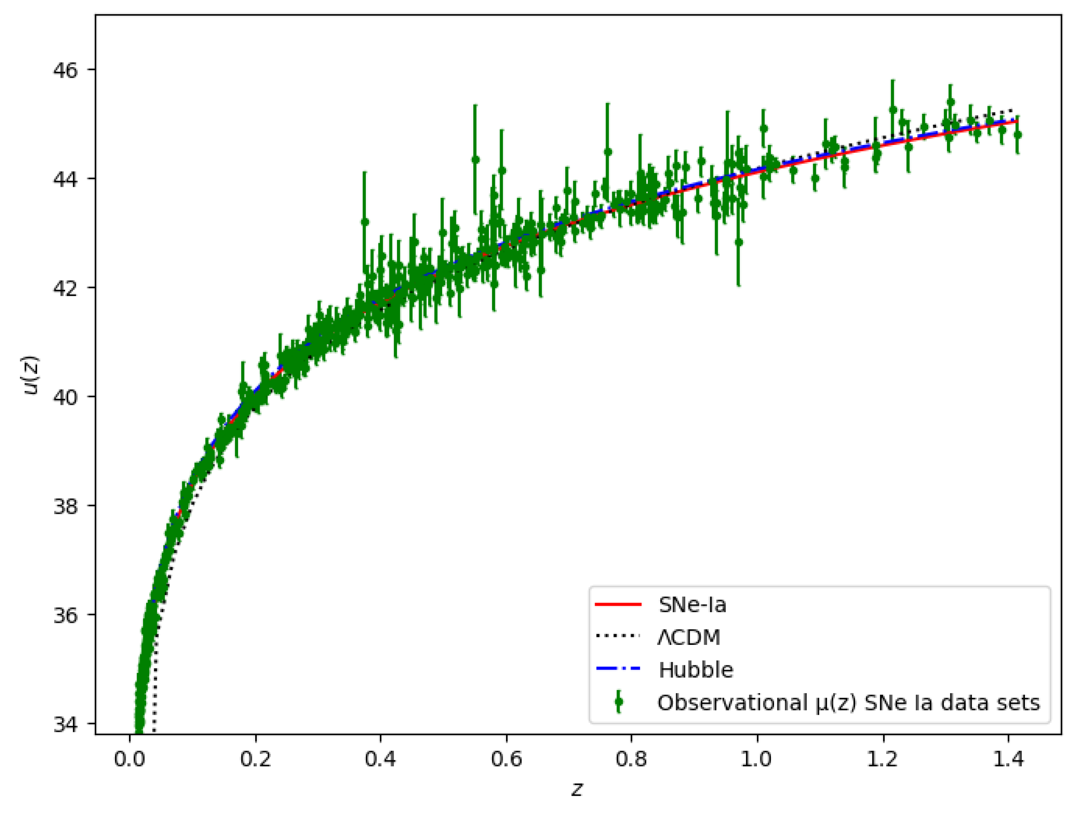1076x815 pixels.
Task: Click the y-axis tick label 42
Action: (65, 288)
